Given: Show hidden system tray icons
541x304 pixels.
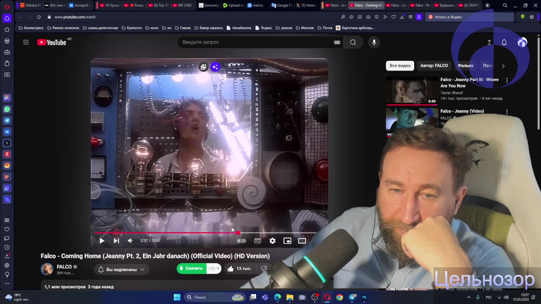Looking at the screenshot, I should 469,297.
